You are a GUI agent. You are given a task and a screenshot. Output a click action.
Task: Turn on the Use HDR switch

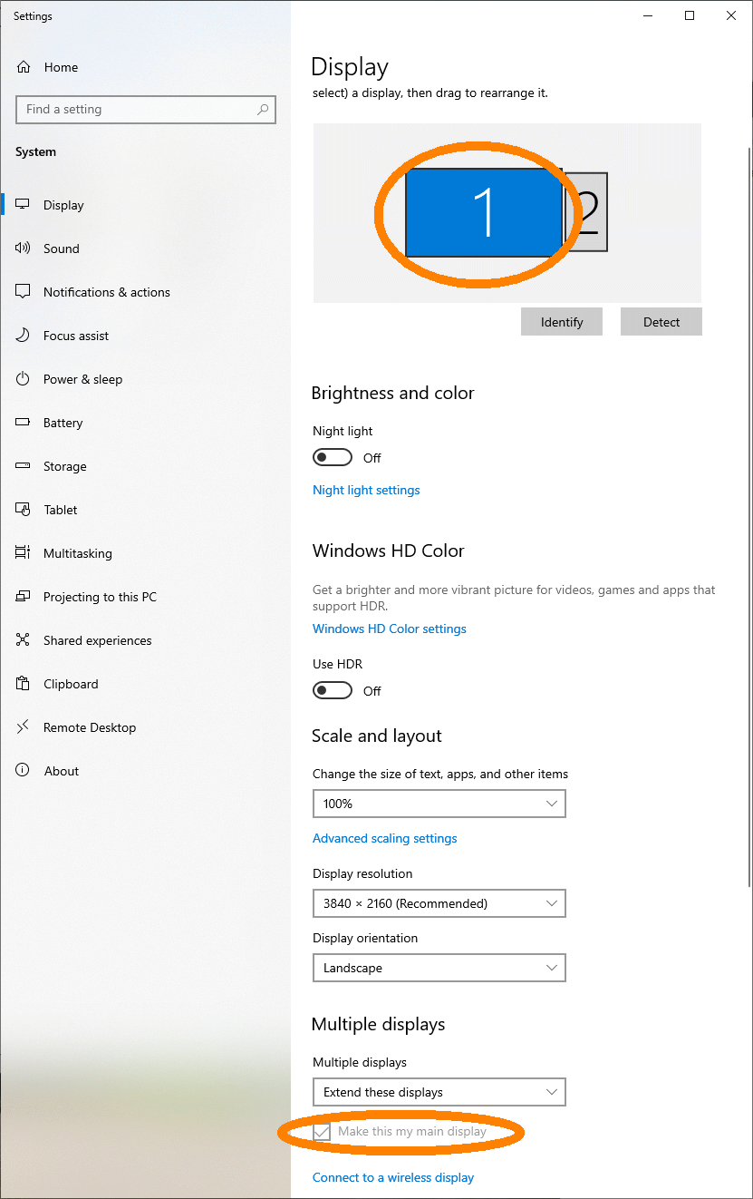333,690
